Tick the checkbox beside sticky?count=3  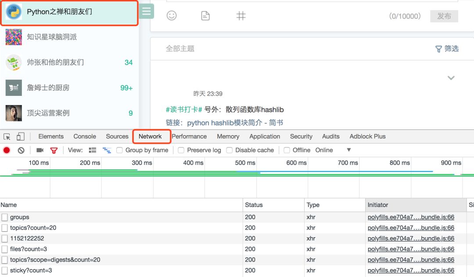tap(4, 271)
